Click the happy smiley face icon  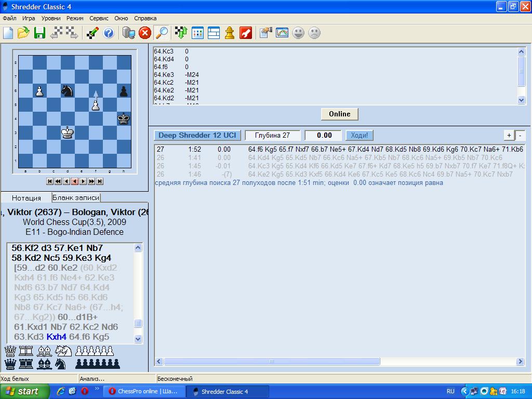[298, 33]
